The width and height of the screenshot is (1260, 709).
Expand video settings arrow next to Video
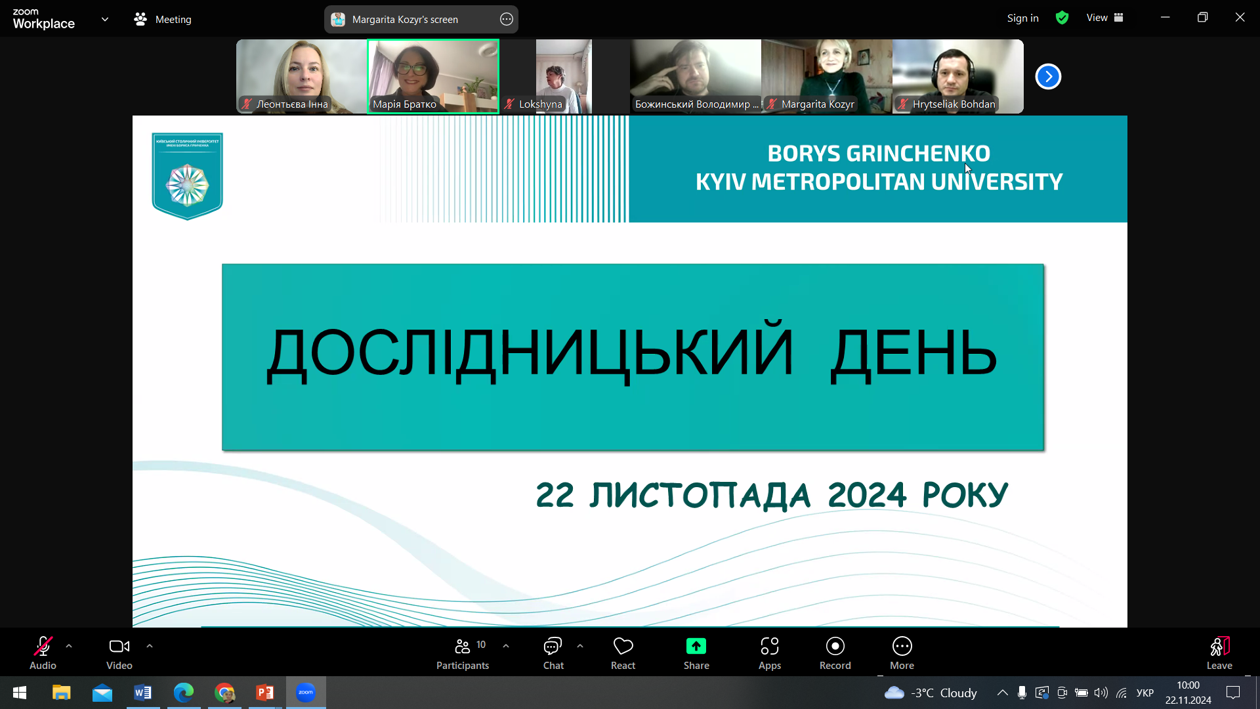[x=150, y=646]
